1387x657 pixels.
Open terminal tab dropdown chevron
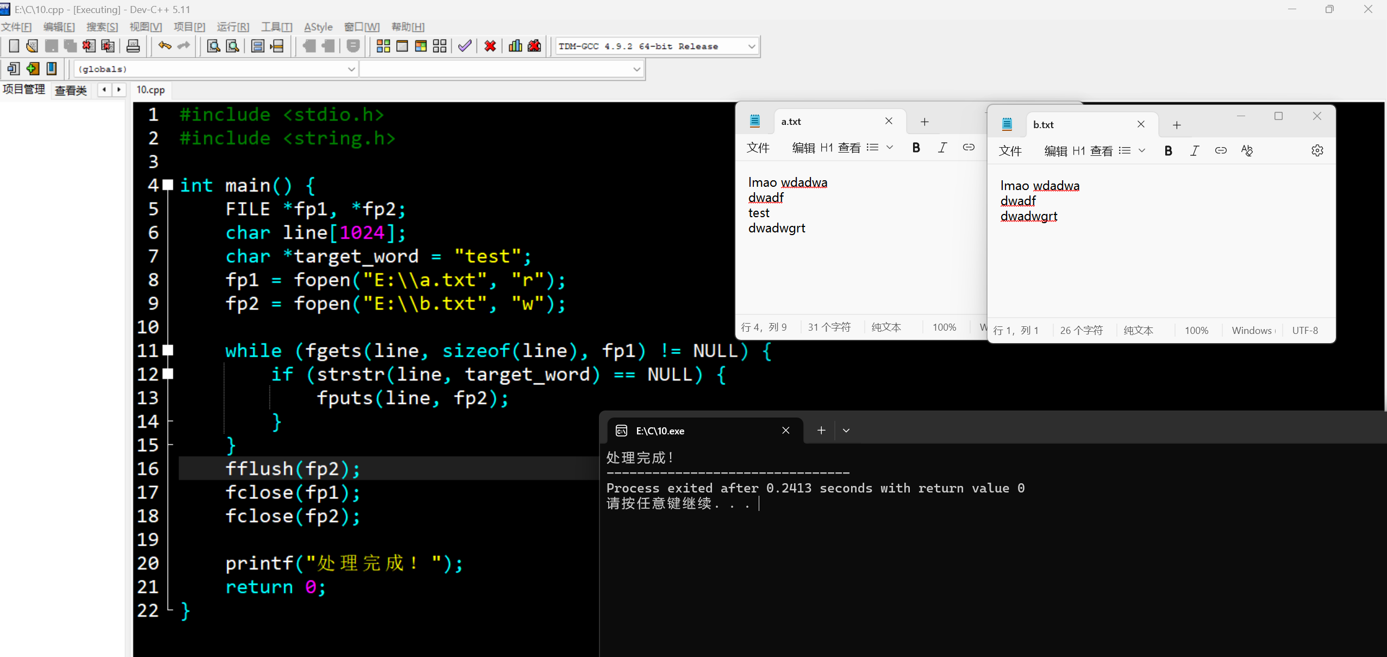tap(846, 431)
